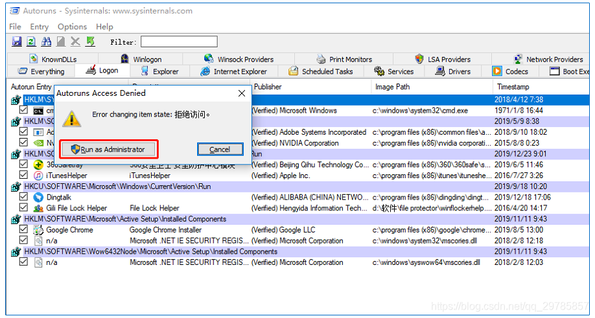Toggle checkbox for syswow64 mscories.dll entry
This screenshot has height=318, width=595.
click(23, 262)
